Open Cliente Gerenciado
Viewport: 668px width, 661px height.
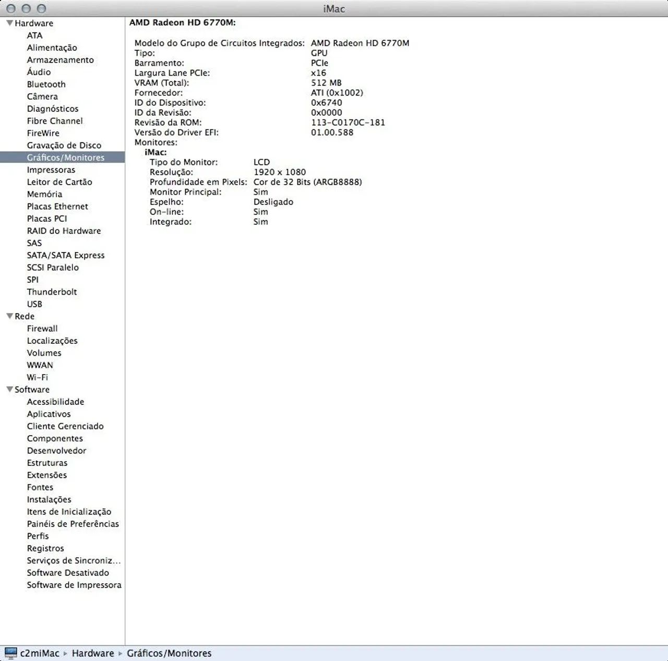[x=65, y=426]
